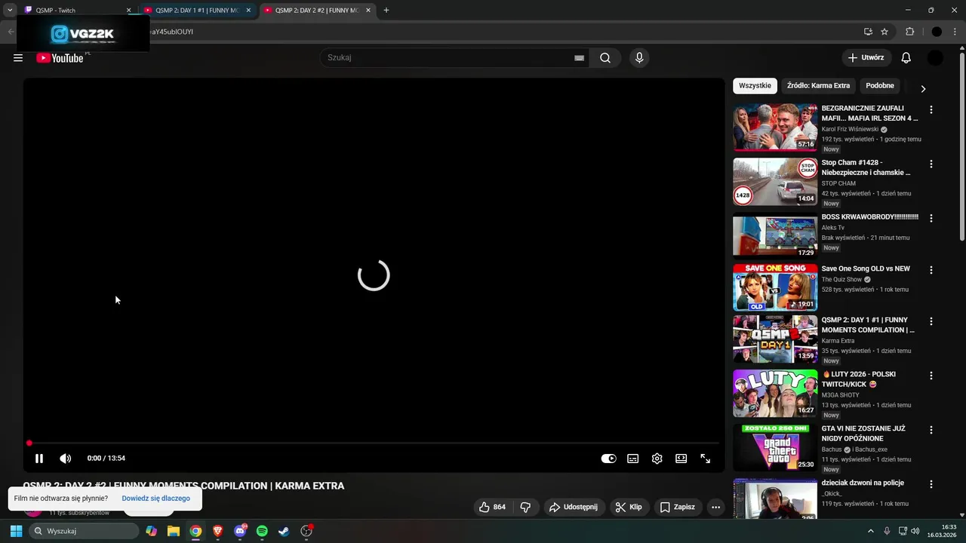
Task: Open the tab search dropdown arrow
Action: [10, 11]
